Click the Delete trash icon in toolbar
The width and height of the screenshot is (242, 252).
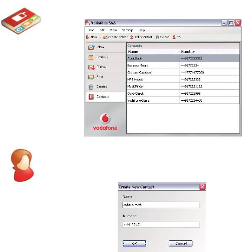pos(157,37)
